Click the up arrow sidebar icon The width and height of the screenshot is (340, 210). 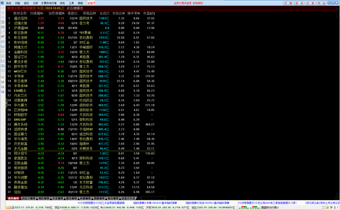click(3, 13)
